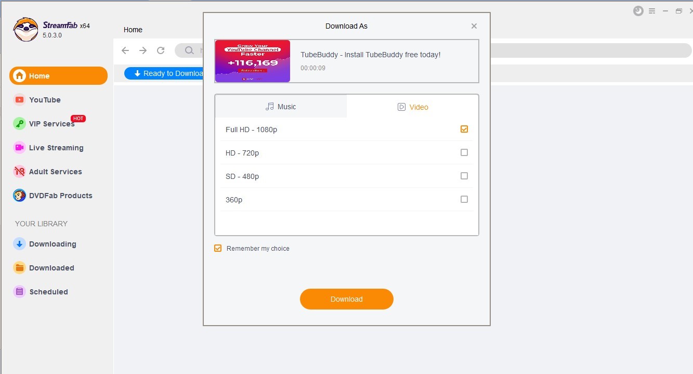693x374 pixels.
Task: Tick the 360p checkbox
Action: click(x=464, y=199)
